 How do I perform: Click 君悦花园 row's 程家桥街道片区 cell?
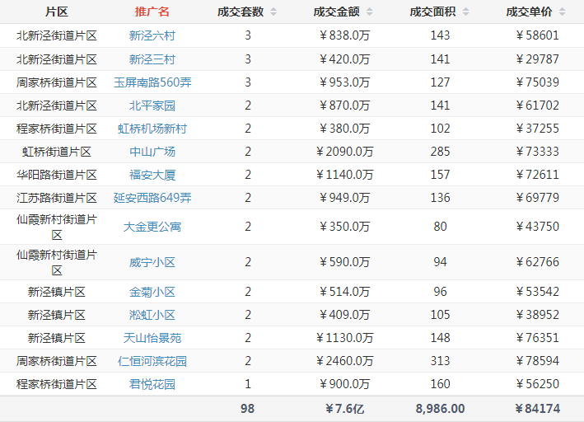(57, 384)
